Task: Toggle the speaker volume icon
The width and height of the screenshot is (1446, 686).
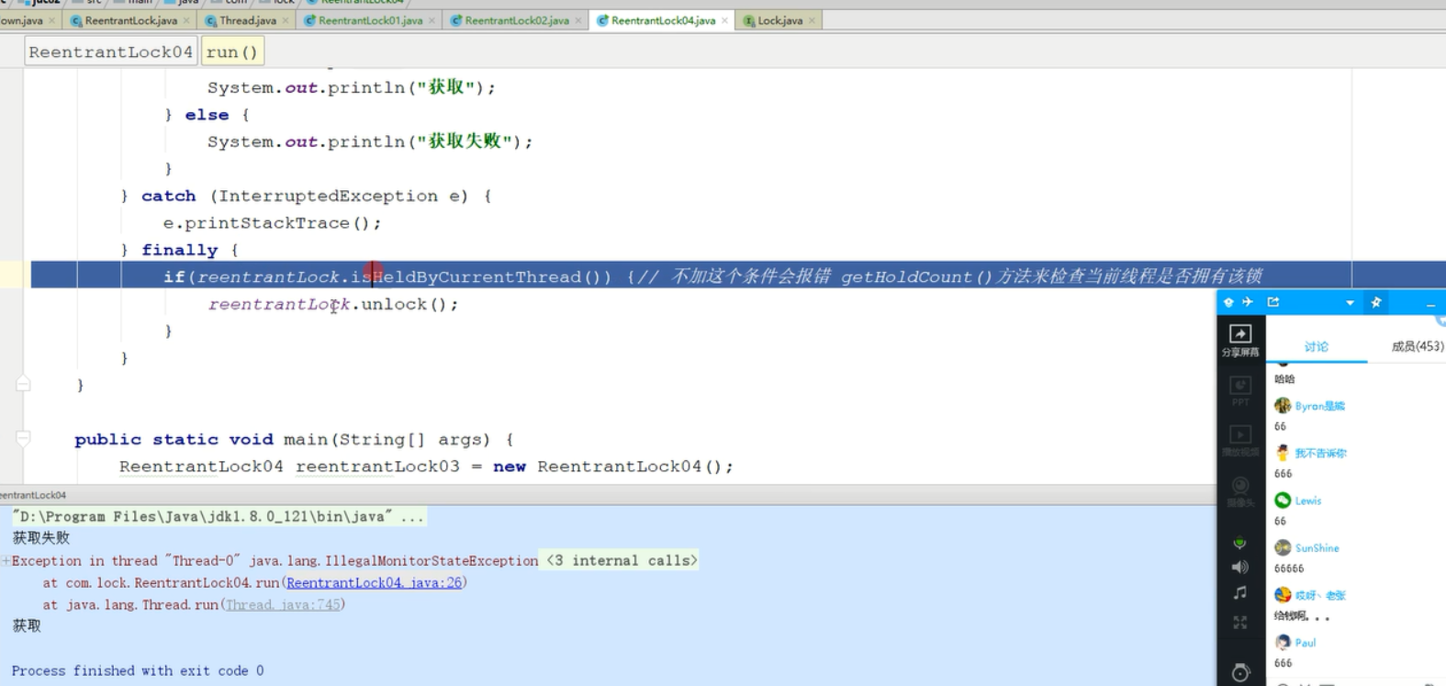Action: pos(1240,568)
